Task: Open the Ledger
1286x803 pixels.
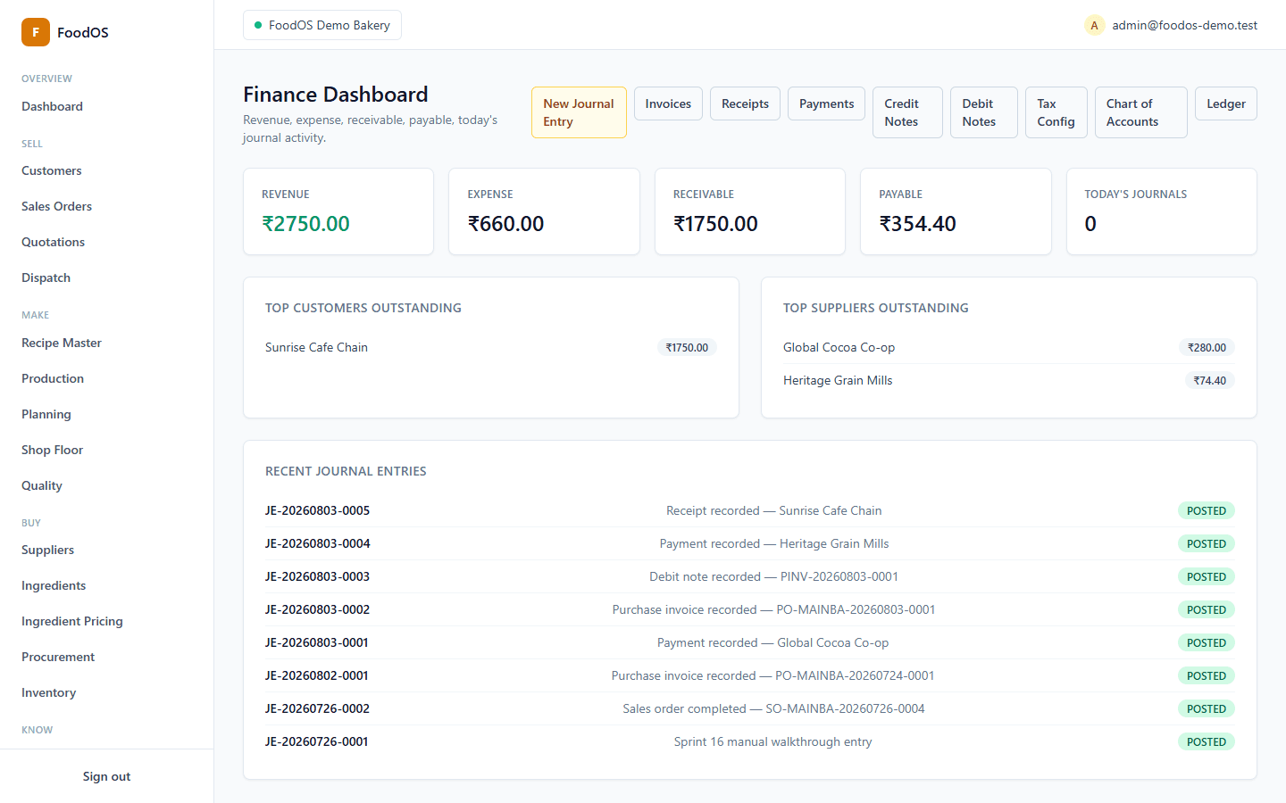Action: 1226,103
